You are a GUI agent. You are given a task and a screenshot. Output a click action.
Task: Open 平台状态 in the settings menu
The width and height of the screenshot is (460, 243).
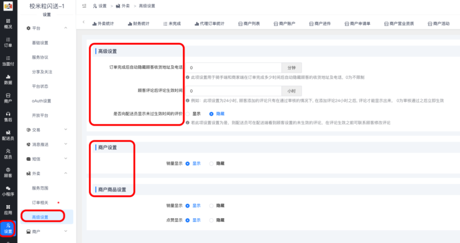tap(40, 86)
